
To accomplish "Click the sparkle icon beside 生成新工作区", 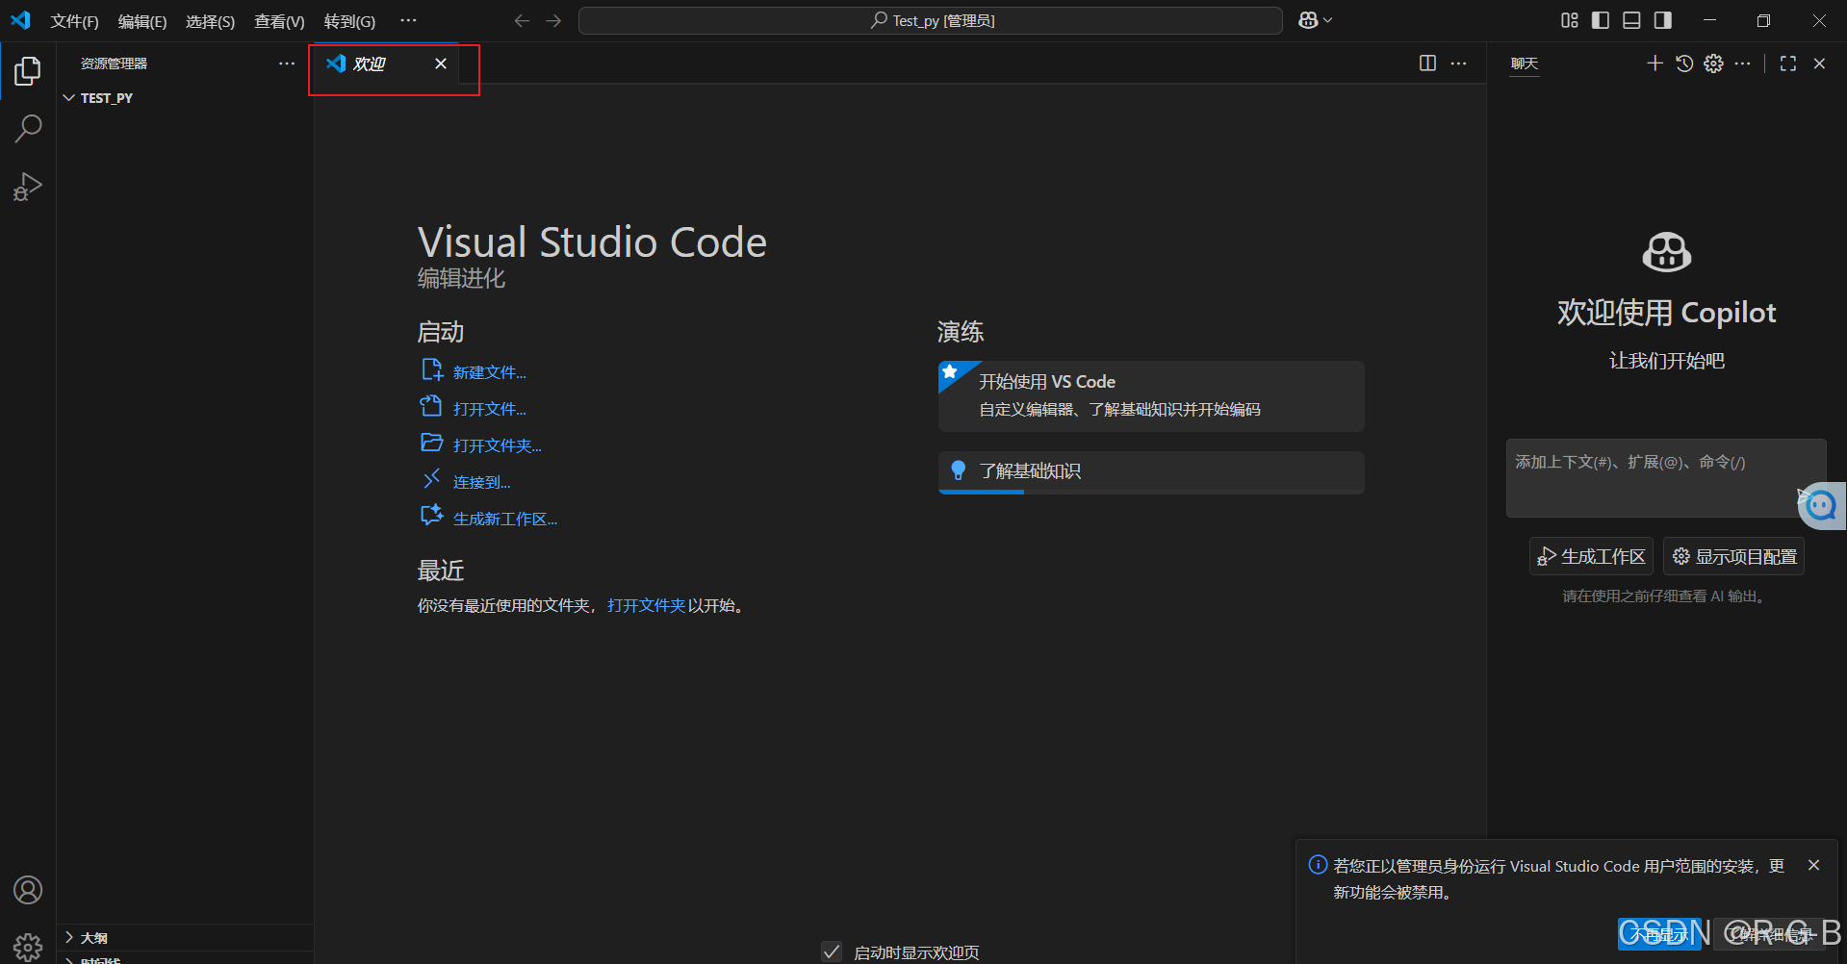I will pyautogui.click(x=431, y=515).
